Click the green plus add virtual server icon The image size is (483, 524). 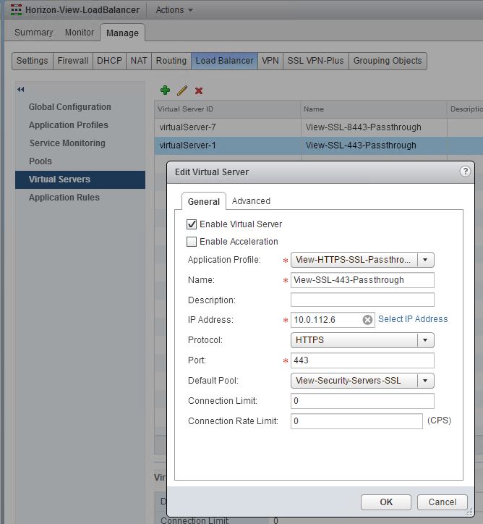click(166, 90)
